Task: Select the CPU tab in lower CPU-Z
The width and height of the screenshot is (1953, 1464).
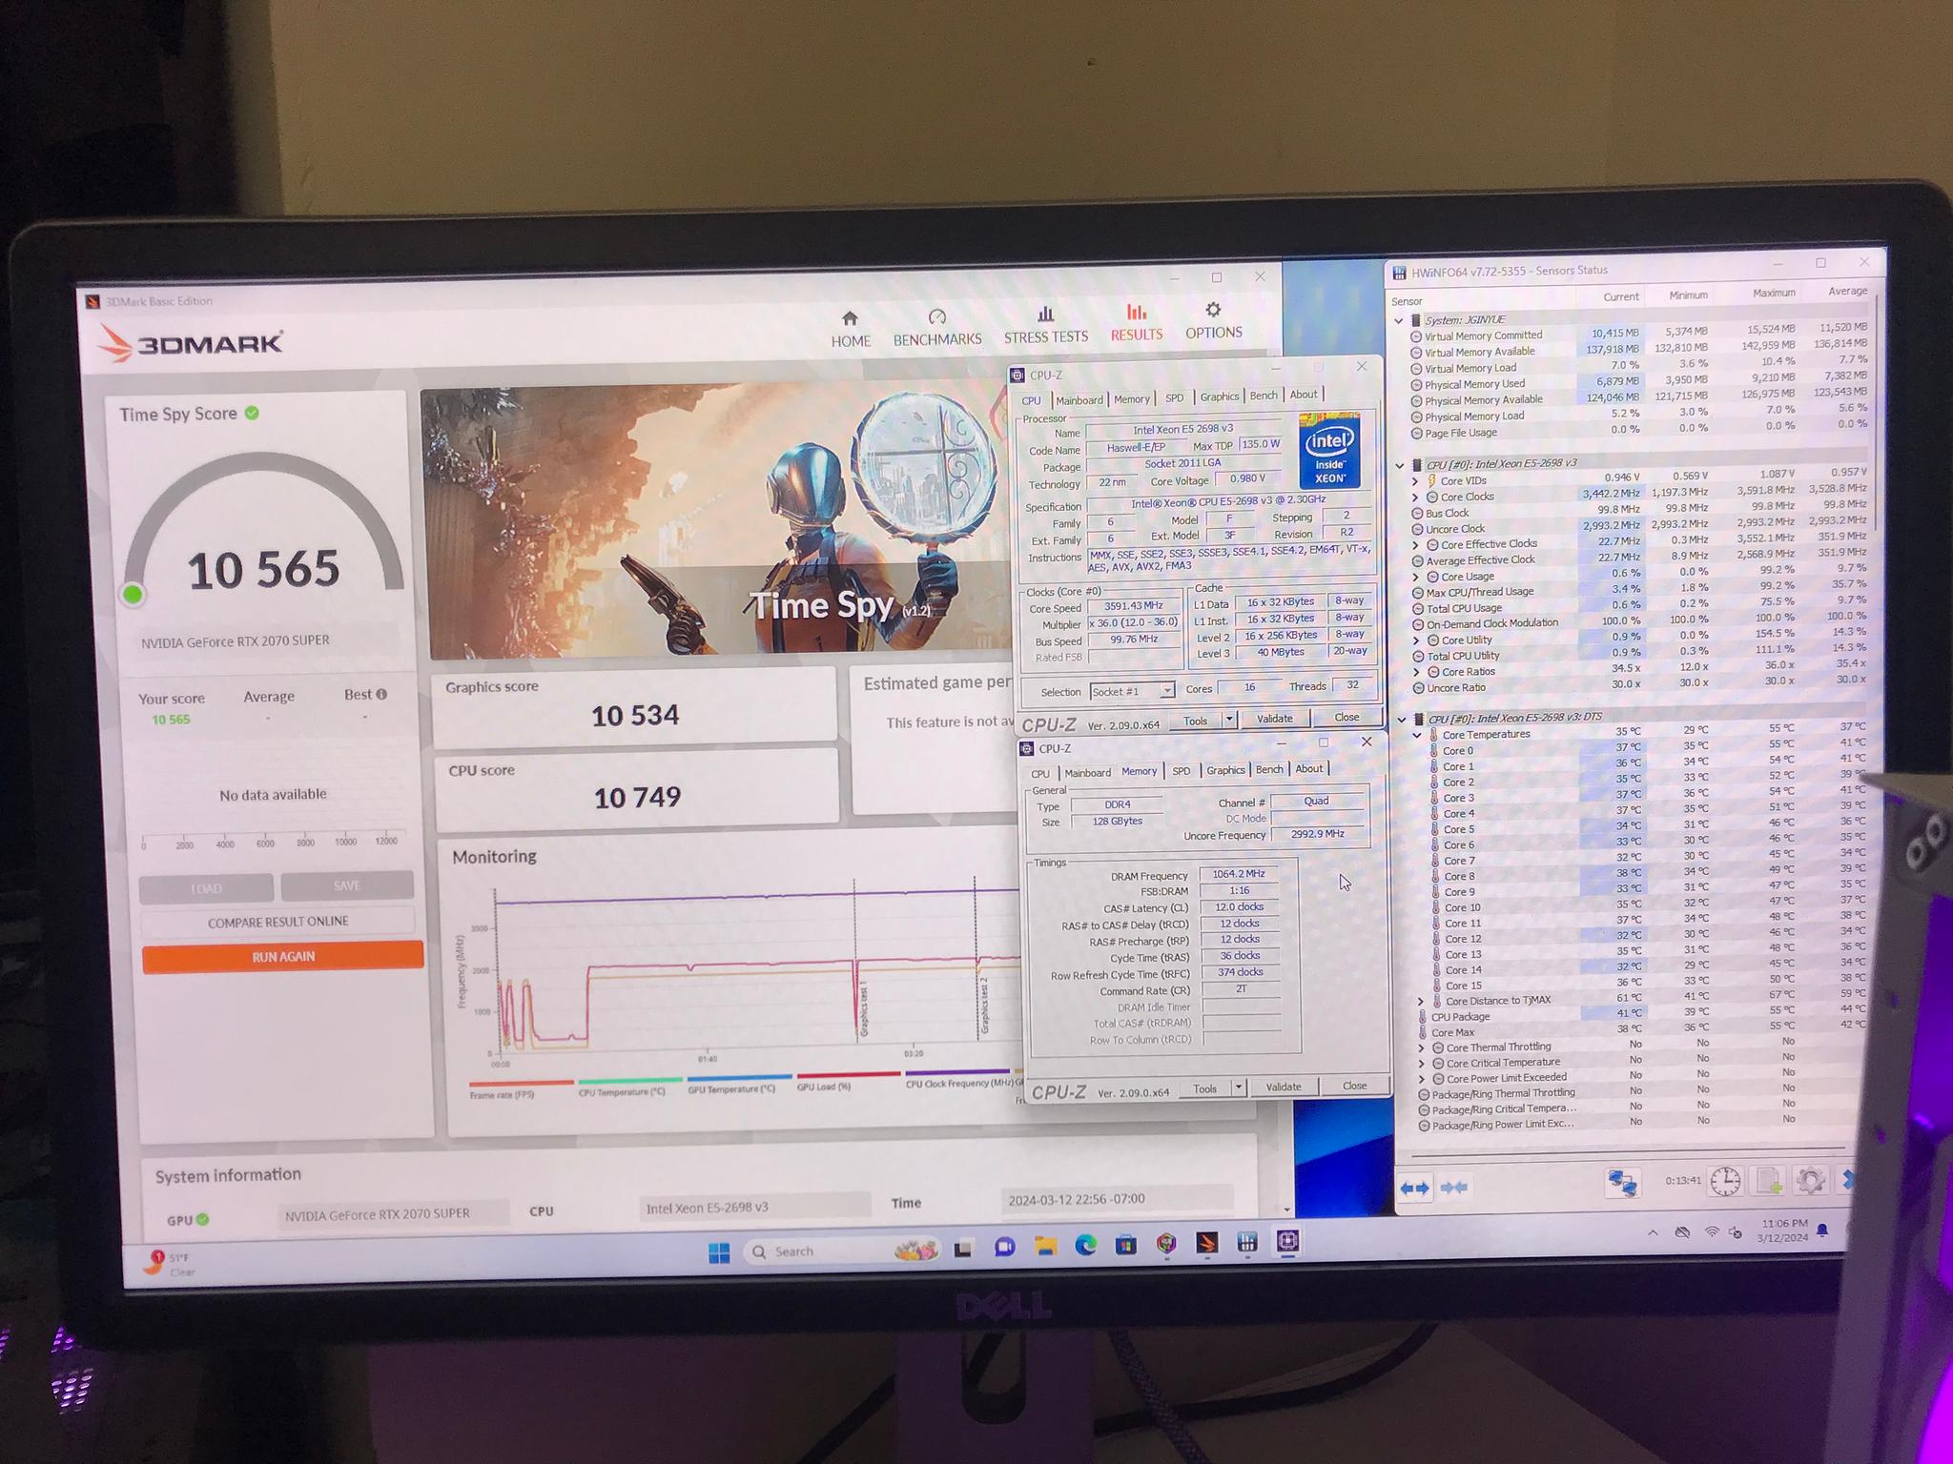Action: [1040, 774]
